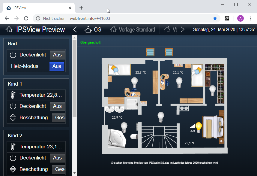
Task: Click the light bulb next to 22,8 °C
Action: pyautogui.click(x=134, y=81)
